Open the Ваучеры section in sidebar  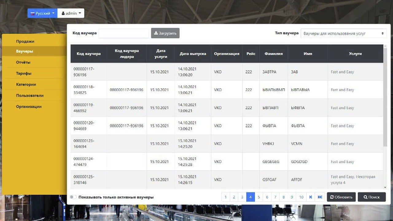(25, 51)
